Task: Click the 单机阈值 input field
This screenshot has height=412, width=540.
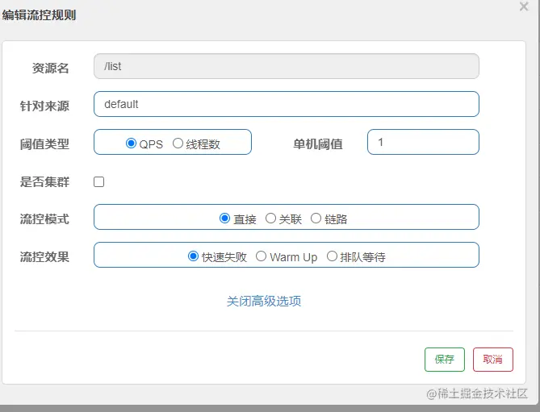Action: pyautogui.click(x=423, y=142)
